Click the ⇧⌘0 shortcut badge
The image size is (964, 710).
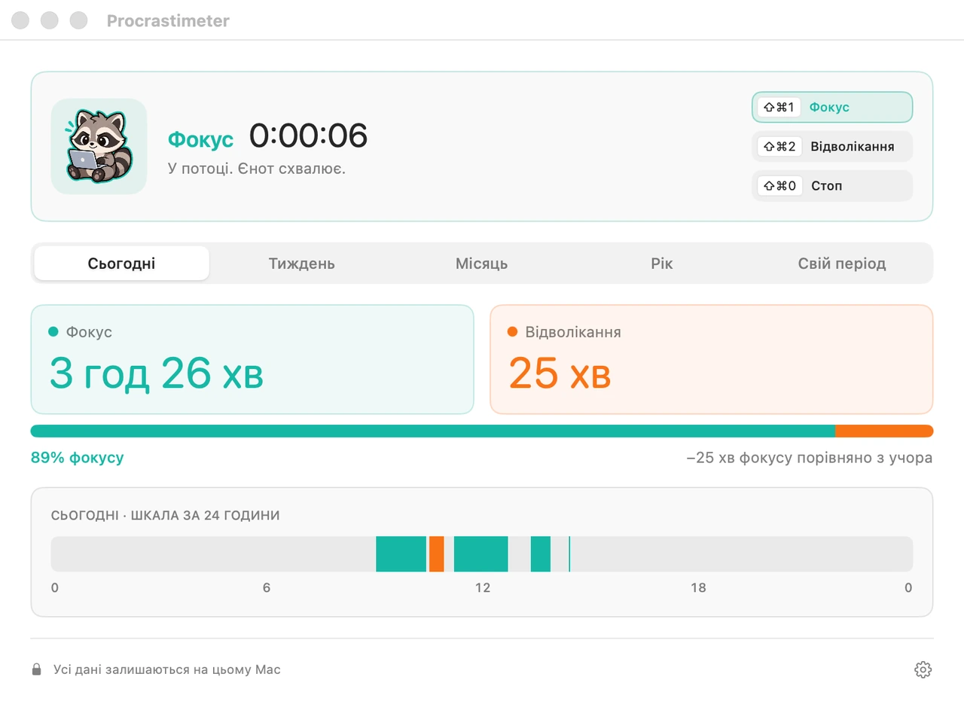click(x=779, y=185)
